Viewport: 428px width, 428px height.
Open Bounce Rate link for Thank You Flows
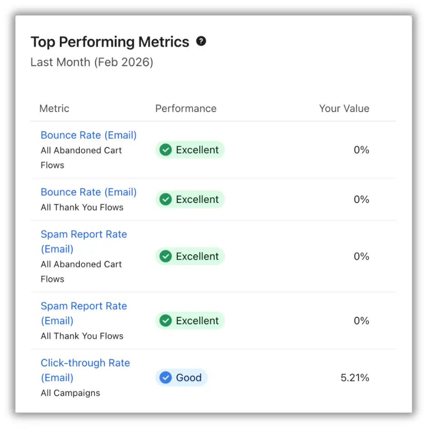89,192
